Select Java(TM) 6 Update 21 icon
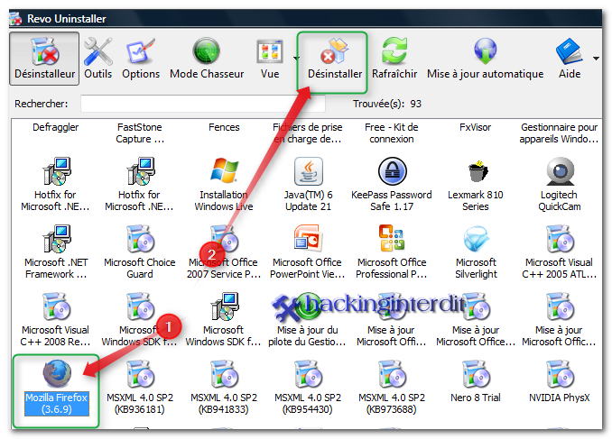 [309, 171]
